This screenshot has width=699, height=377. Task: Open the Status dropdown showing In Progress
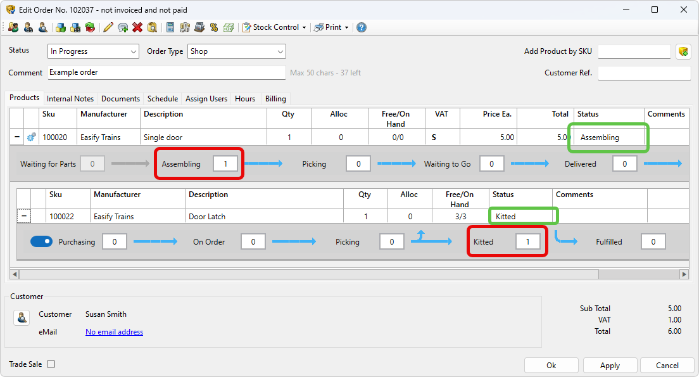(x=93, y=51)
